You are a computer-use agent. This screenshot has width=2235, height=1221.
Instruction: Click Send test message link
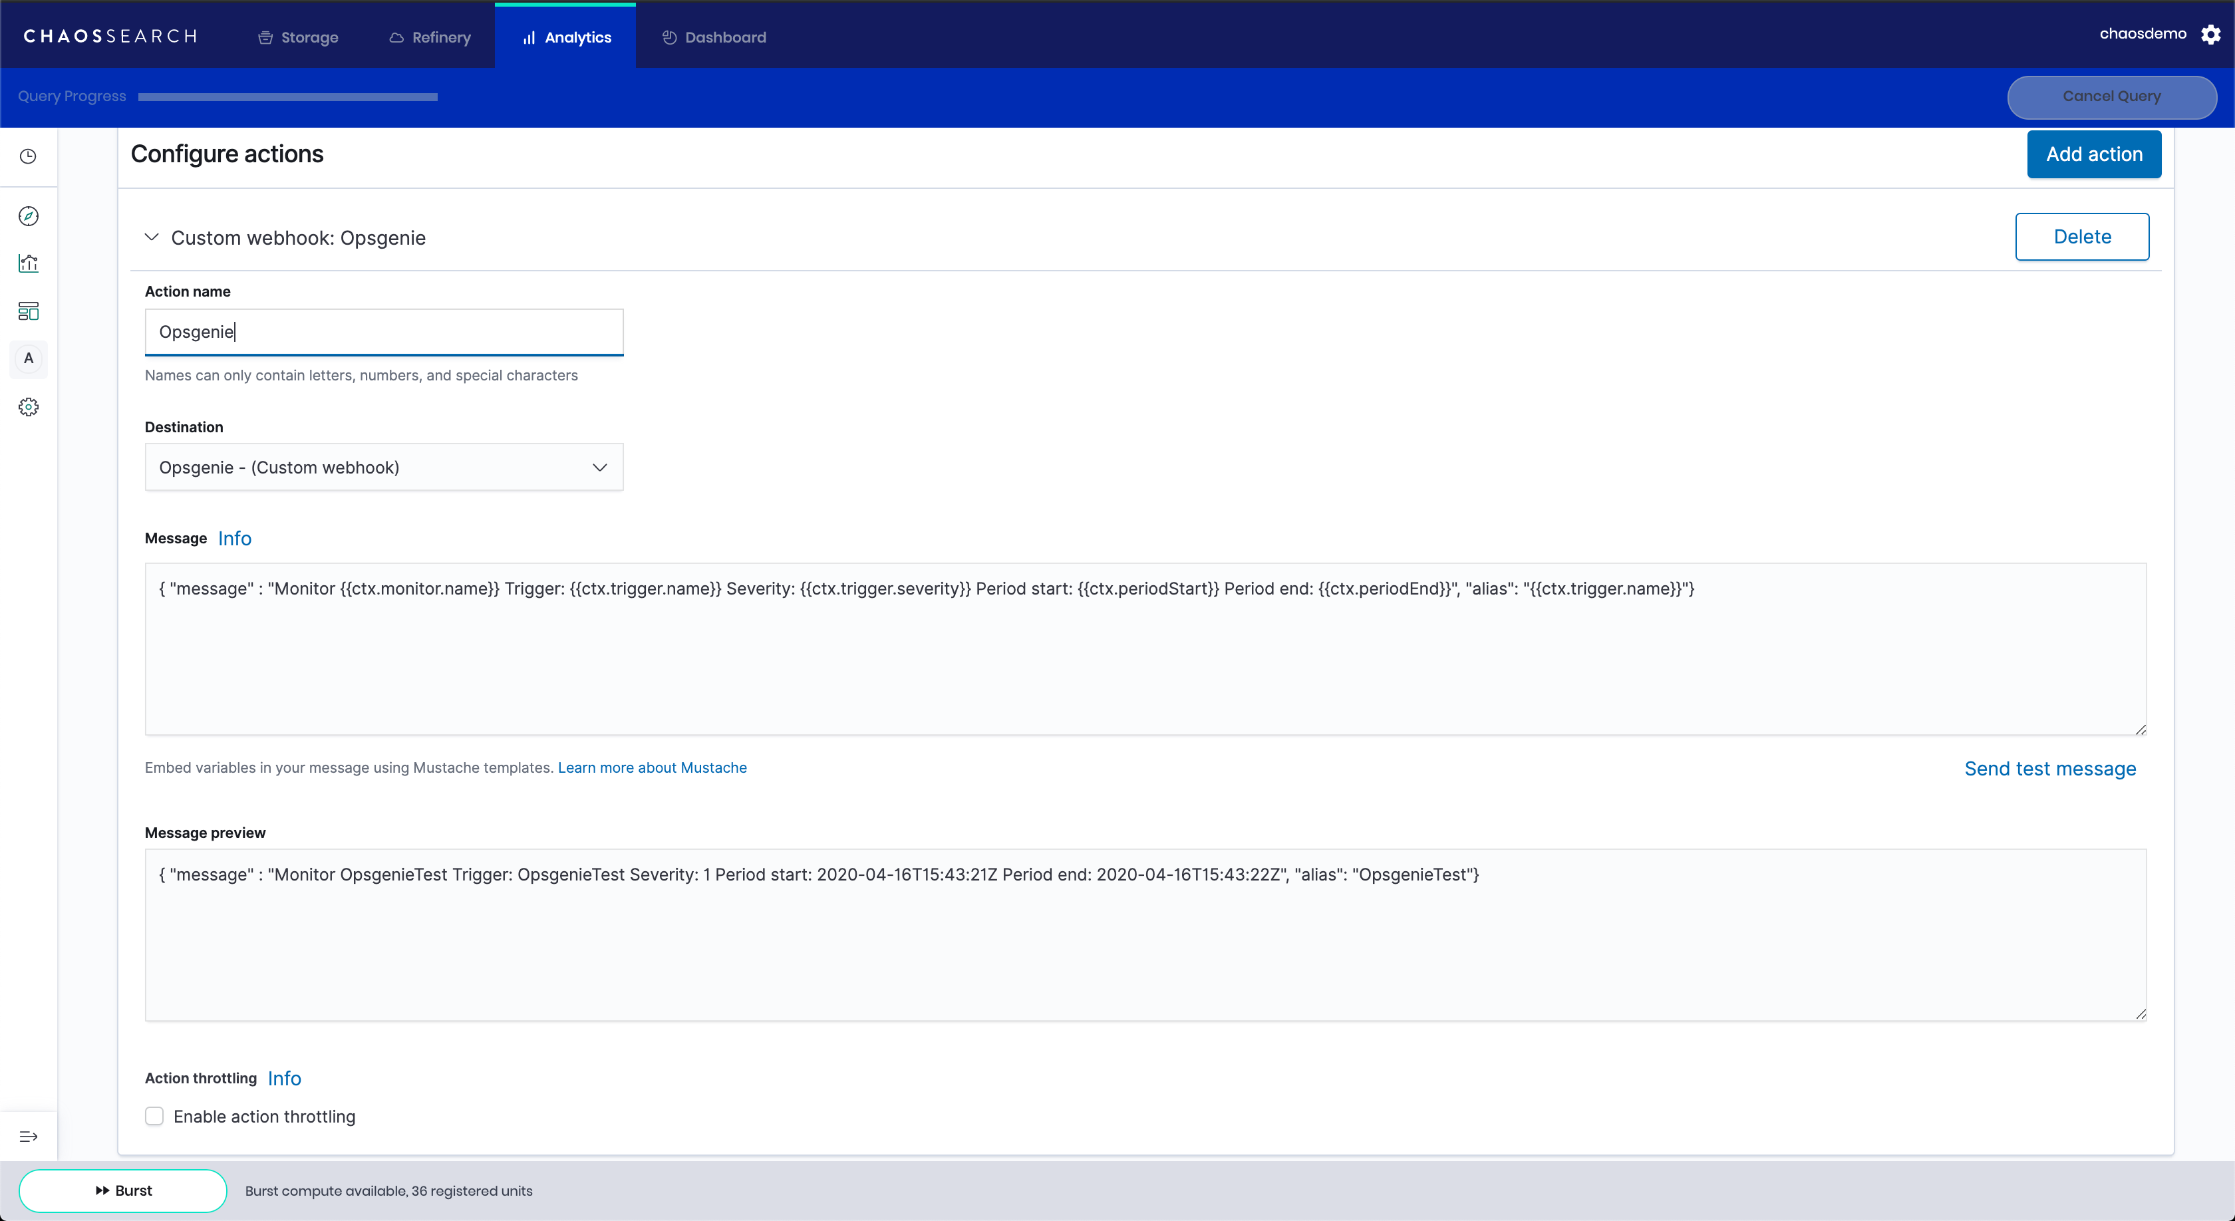coord(2049,768)
